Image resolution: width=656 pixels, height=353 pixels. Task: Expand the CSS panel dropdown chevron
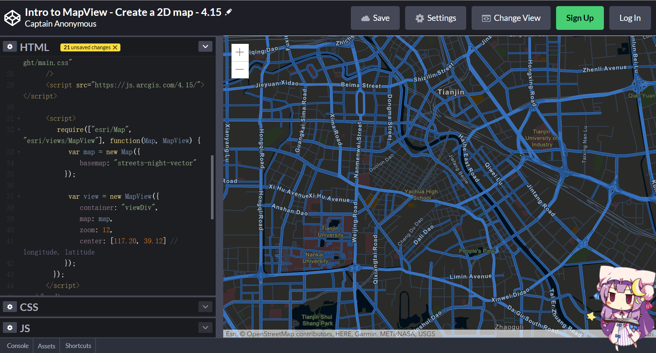205,307
